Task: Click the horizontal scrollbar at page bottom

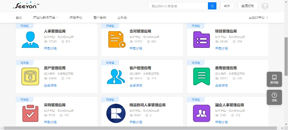Action: point(130,128)
